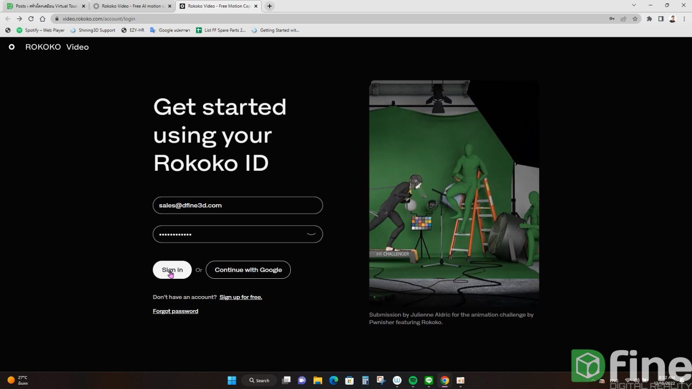This screenshot has height=389, width=692.
Task: Switch to the Rokoko Free AI motion tab
Action: [131, 6]
